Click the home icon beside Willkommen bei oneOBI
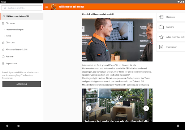The width and height of the screenshot is (185, 130). (x=4, y=16)
